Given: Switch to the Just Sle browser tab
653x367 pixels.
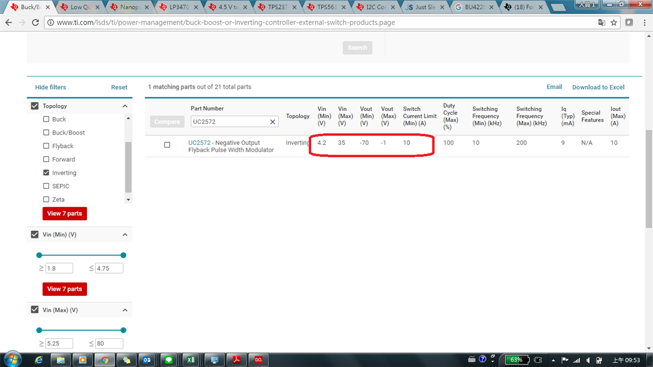Looking at the screenshot, I should tap(425, 7).
